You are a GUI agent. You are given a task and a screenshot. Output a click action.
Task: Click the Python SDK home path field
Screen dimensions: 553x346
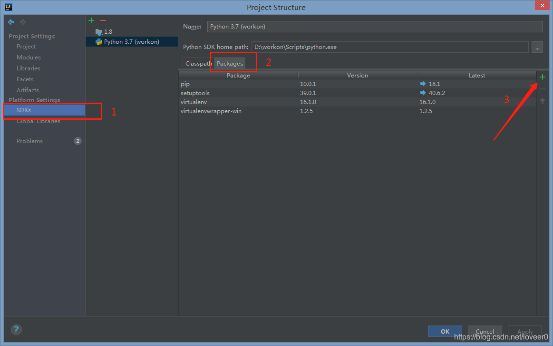tap(390, 47)
